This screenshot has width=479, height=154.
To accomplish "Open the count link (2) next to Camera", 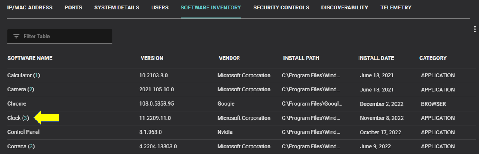I will click(31, 90).
